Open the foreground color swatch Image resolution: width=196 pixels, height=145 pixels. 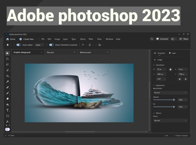[x=7, y=129]
